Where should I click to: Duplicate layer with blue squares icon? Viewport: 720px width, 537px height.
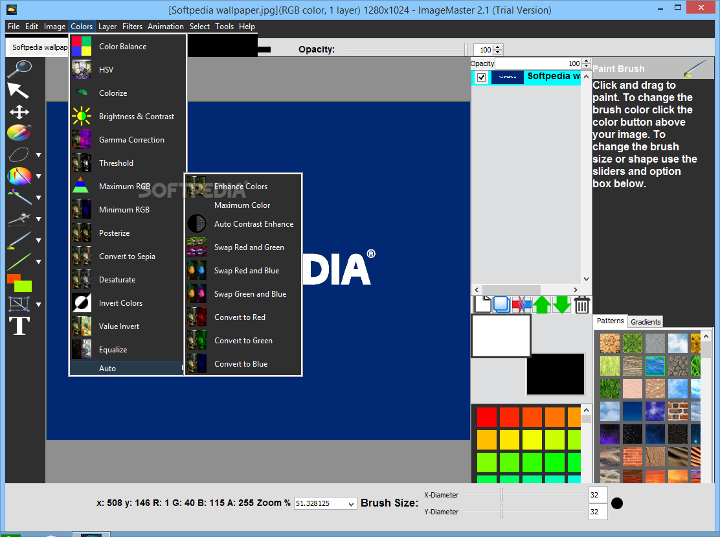[x=501, y=304]
